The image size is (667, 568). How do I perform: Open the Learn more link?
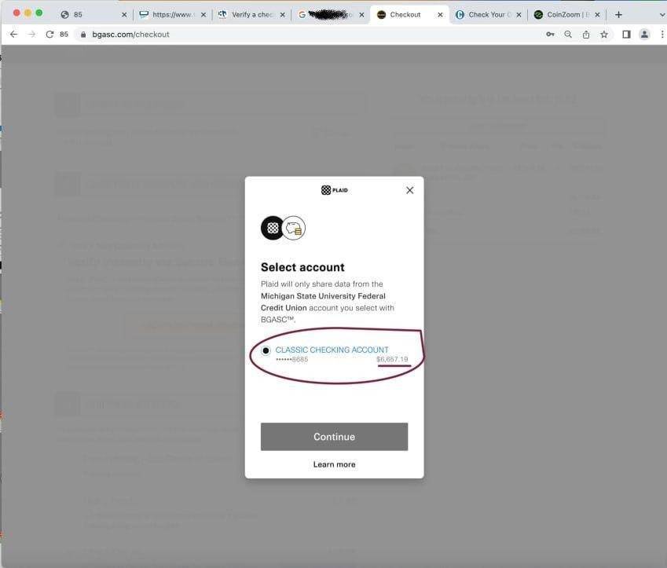point(334,464)
